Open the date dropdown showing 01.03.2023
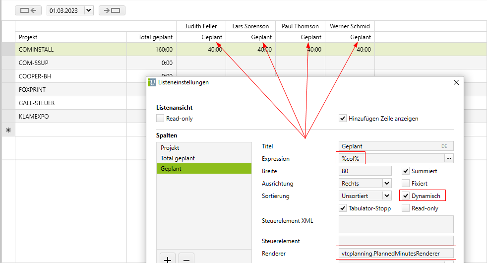Screen dimensions: 487x263 tap(89, 10)
